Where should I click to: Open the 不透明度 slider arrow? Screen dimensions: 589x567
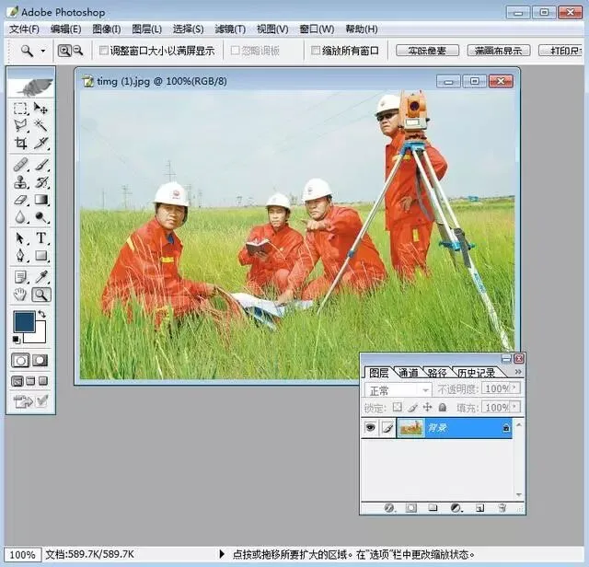click(514, 388)
